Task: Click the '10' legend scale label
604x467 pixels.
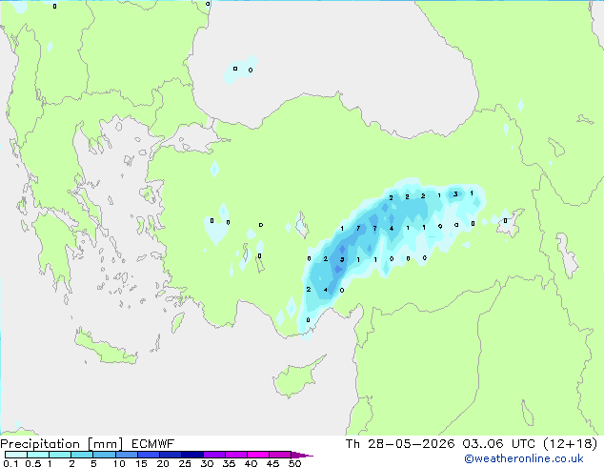Action: pyautogui.click(x=119, y=463)
